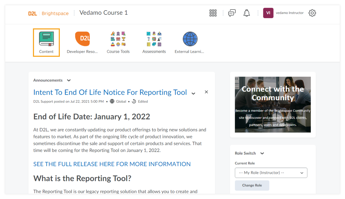Open Intent To End Of Life announcement link

[110, 92]
